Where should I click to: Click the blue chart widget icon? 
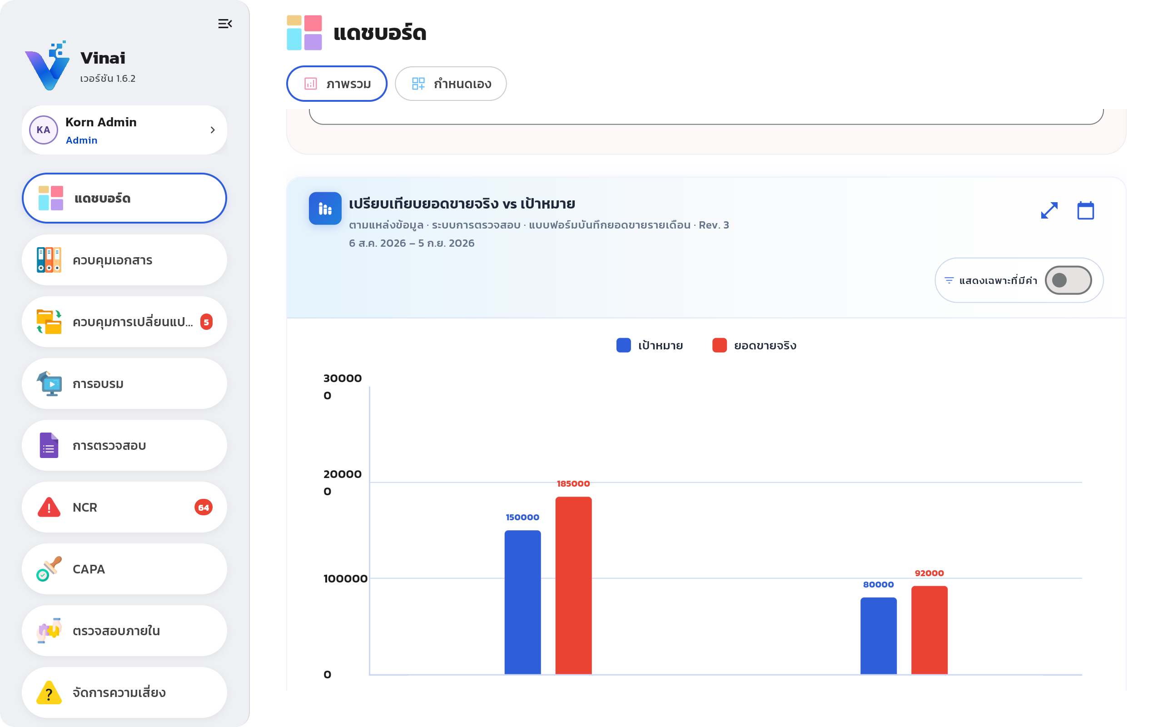pos(325,209)
